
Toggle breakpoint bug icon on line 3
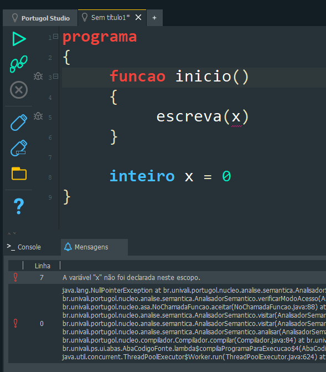tap(38, 76)
